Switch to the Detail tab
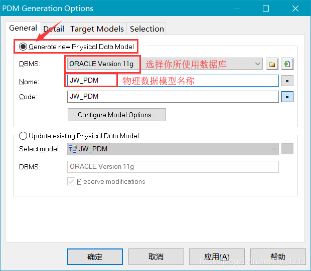Screen dimensions: 311x271 point(54,29)
